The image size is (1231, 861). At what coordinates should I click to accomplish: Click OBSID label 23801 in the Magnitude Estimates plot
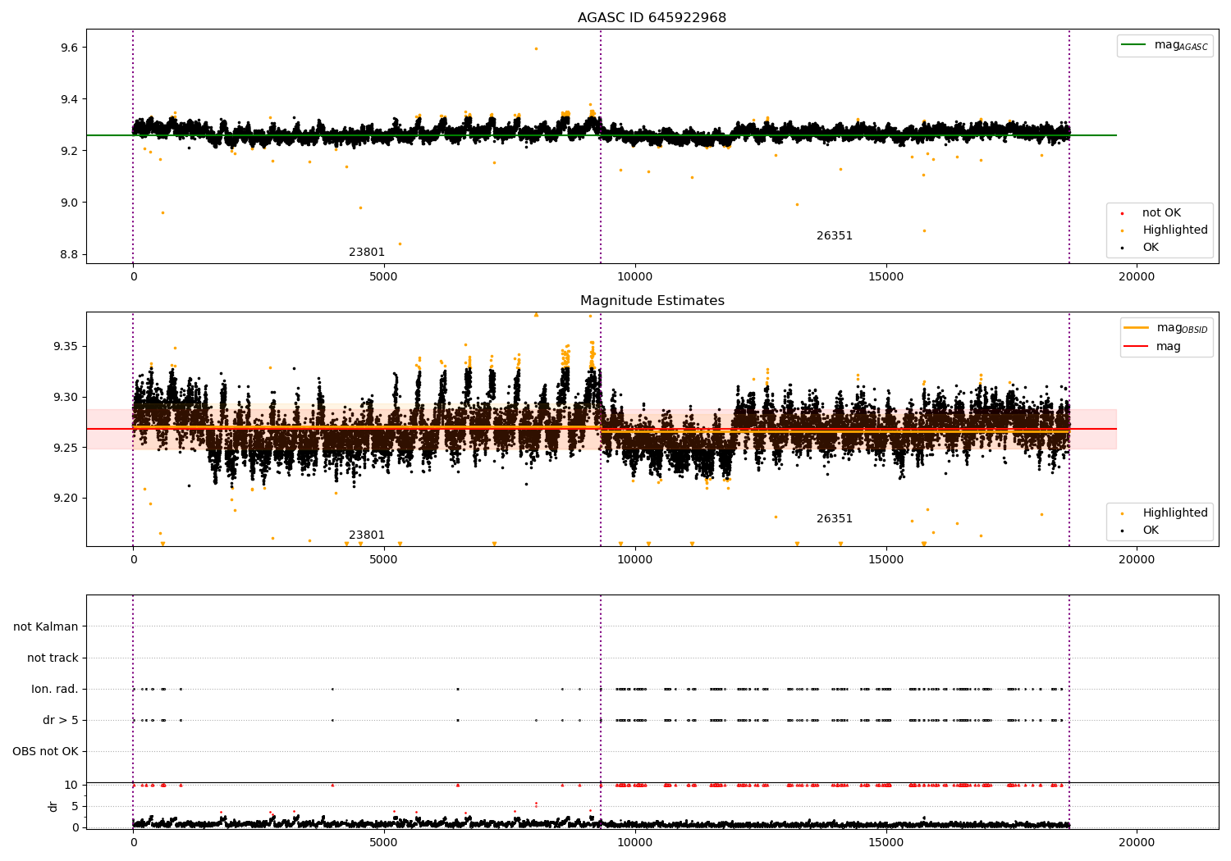click(367, 535)
